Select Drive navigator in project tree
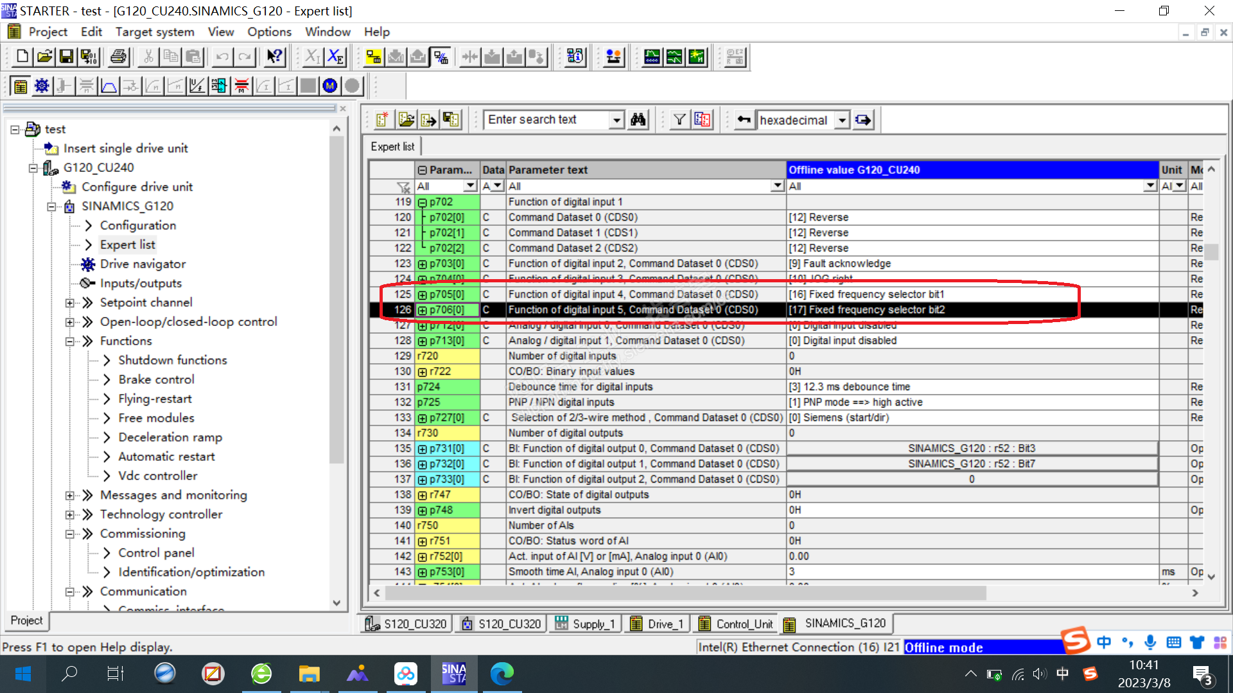 point(143,264)
